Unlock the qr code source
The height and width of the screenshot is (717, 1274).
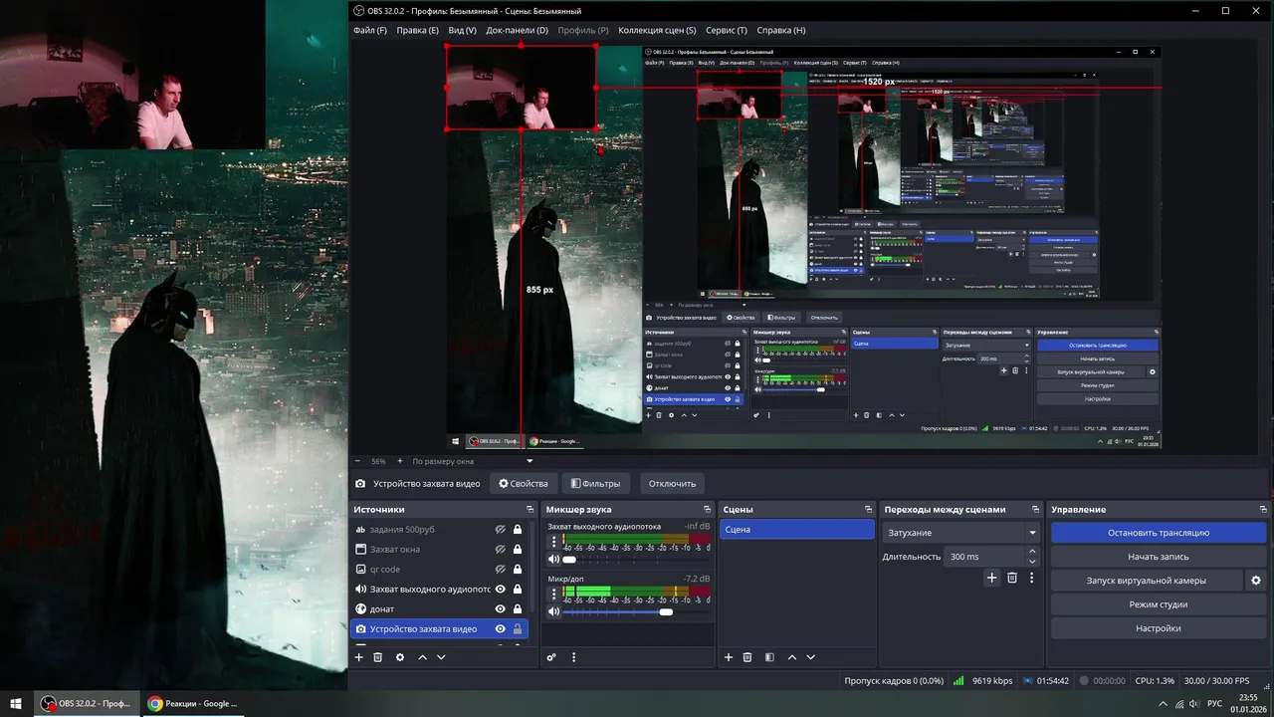pos(518,570)
